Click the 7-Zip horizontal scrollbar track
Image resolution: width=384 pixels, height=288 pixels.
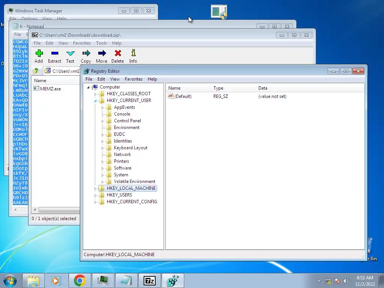coord(59,210)
